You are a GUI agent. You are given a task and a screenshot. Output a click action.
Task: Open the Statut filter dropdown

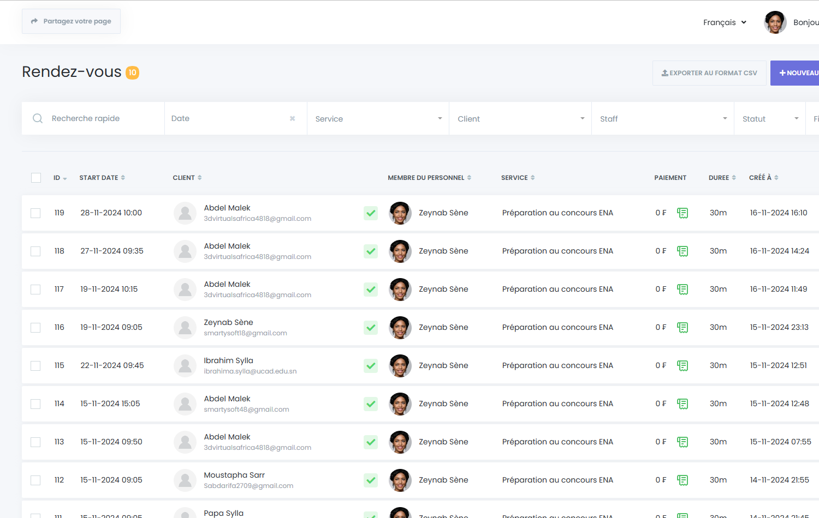tap(770, 119)
